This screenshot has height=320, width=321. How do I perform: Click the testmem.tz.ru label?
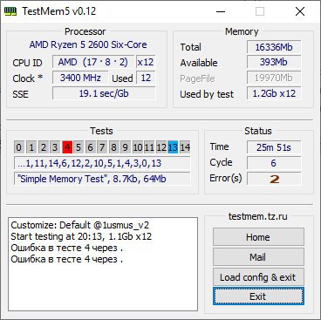(258, 216)
